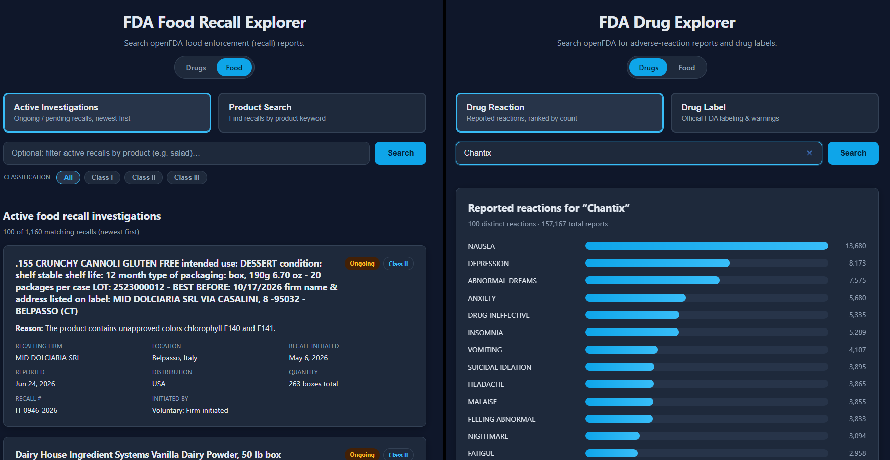Click the FDA Drug Explorer title
The width and height of the screenshot is (890, 460).
pyautogui.click(x=667, y=22)
